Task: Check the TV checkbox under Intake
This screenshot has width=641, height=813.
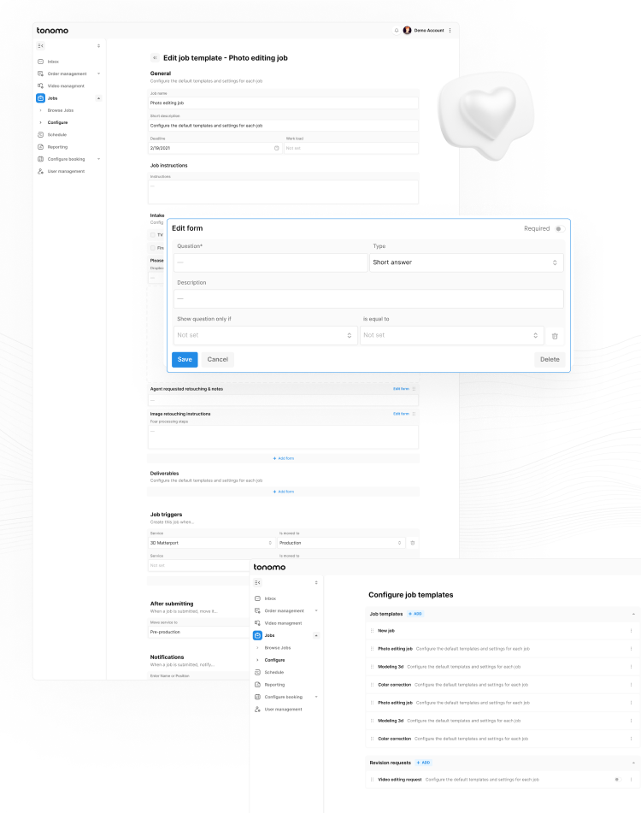Action: click(153, 234)
